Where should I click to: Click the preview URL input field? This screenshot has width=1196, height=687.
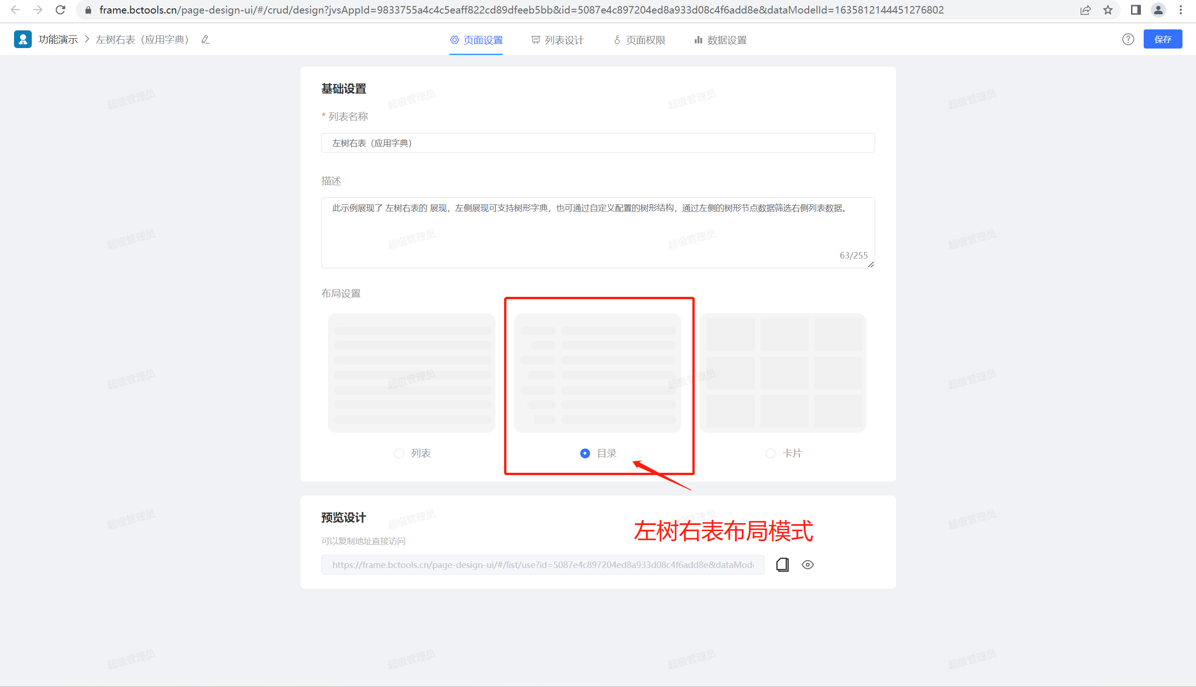[542, 565]
